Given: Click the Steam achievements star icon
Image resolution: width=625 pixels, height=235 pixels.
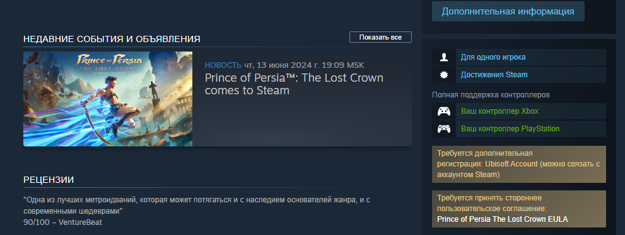Looking at the screenshot, I should click(x=443, y=75).
